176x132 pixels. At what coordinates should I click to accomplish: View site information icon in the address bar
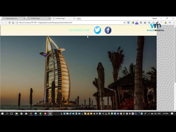(x=17, y=23)
